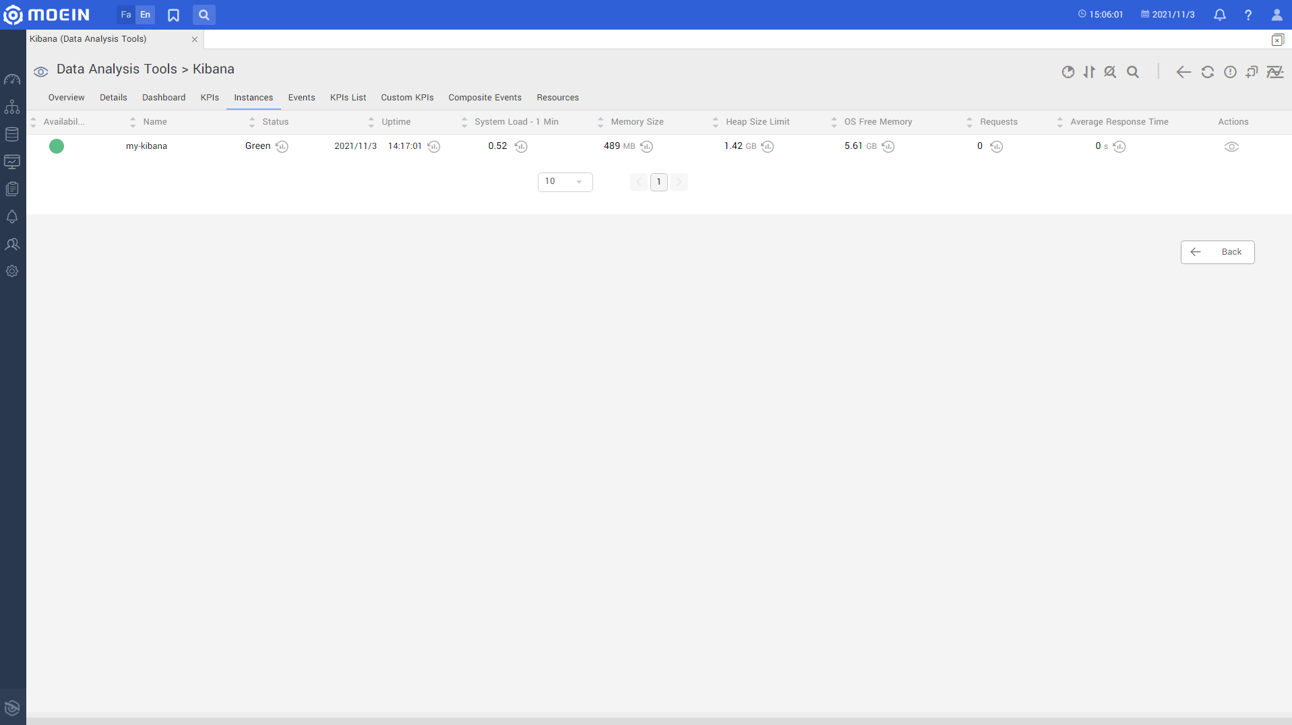
Task: Open the settings gear sidebar icon
Action: tap(12, 271)
